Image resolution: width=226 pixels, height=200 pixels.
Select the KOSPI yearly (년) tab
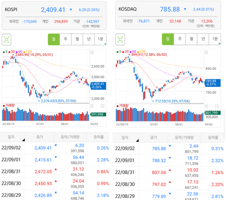[x=89, y=40]
